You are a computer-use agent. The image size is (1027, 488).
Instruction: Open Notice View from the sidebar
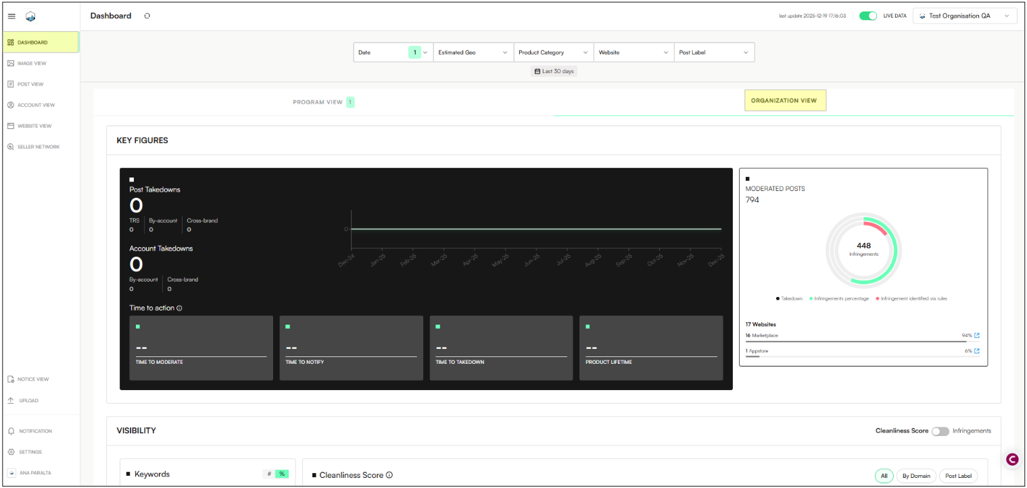40,379
